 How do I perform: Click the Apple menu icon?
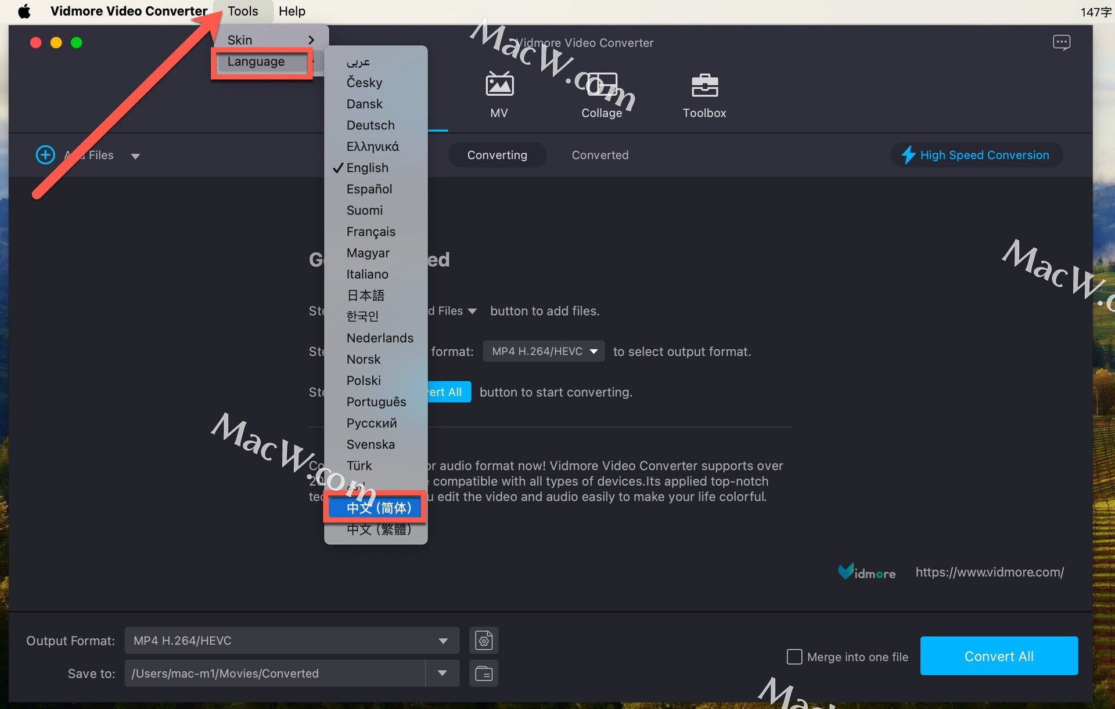(x=24, y=11)
